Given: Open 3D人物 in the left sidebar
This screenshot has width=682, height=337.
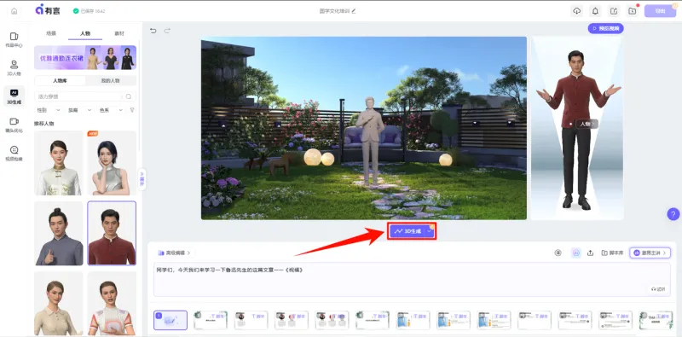Looking at the screenshot, I should click(x=14, y=68).
